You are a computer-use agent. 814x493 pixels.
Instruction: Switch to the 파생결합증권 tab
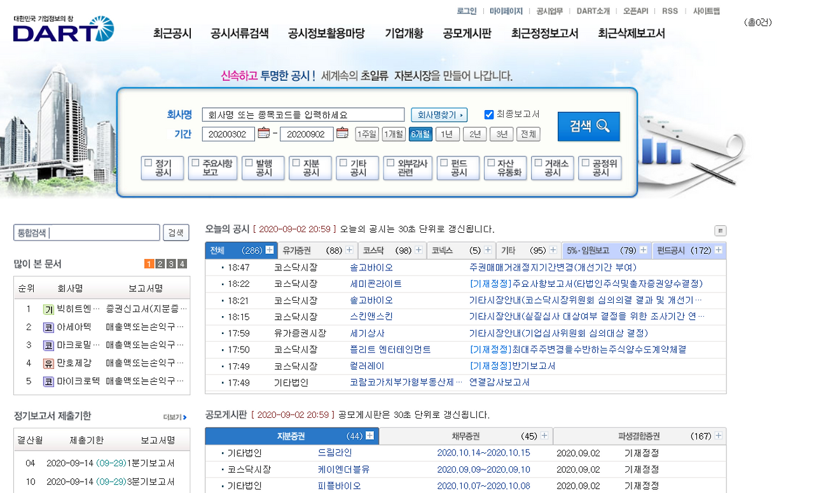tap(640, 436)
